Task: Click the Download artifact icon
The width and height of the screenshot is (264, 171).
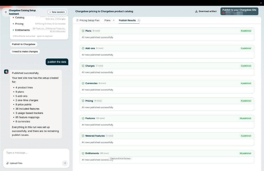Action: pos(196,11)
